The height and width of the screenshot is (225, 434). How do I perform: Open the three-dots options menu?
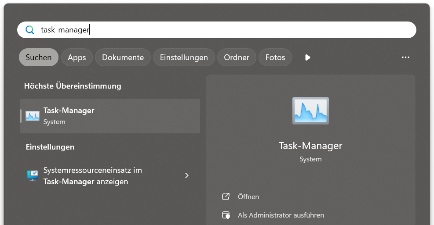(405, 57)
